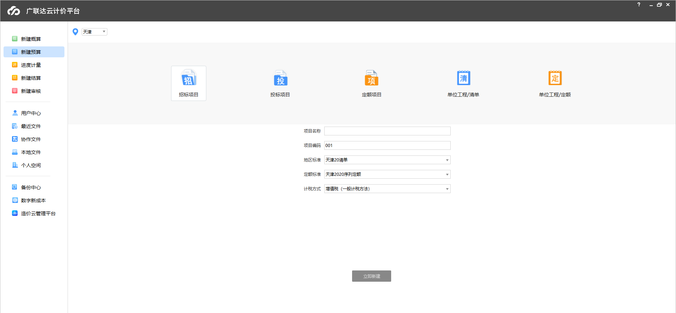
Task: Click the 数字新成本 icon
Action: [15, 200]
